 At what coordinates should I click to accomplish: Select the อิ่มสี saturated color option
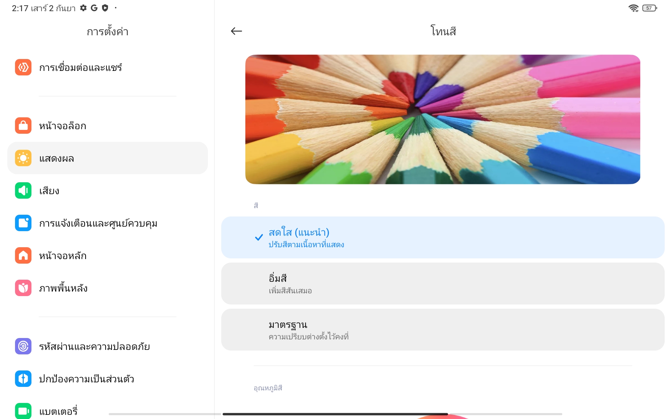click(443, 284)
